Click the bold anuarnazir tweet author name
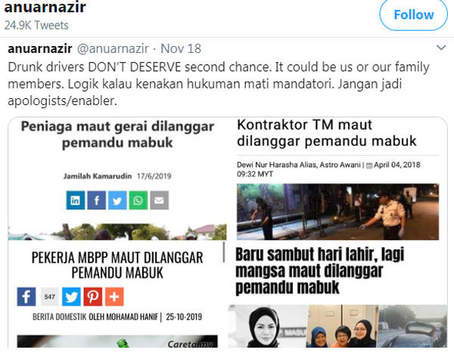Viewport: 454px width, 353px height. pos(40,48)
